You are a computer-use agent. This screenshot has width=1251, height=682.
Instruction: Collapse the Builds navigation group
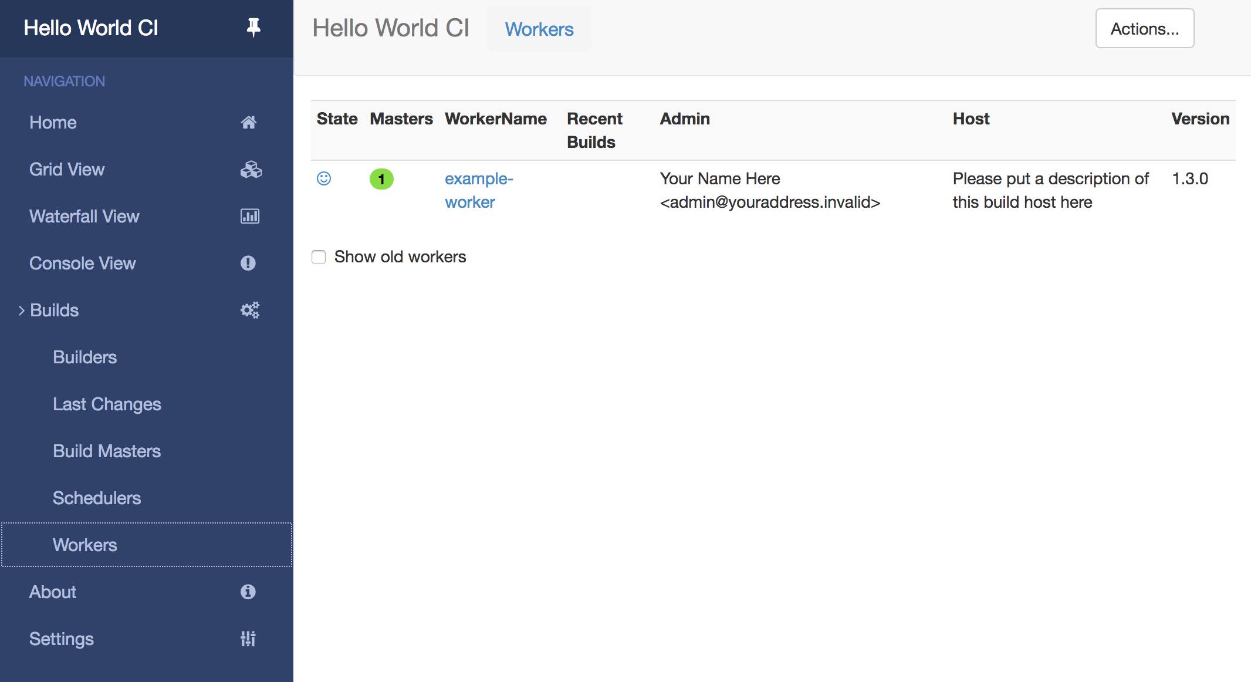[x=22, y=310]
